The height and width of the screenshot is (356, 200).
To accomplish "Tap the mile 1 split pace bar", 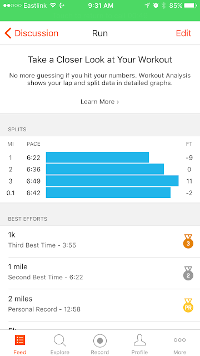I will [x=98, y=157].
